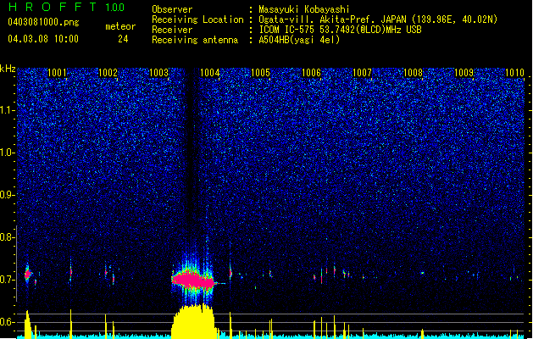Click the large pink meteor echo near 1004
533x339 pixels.
(193, 281)
